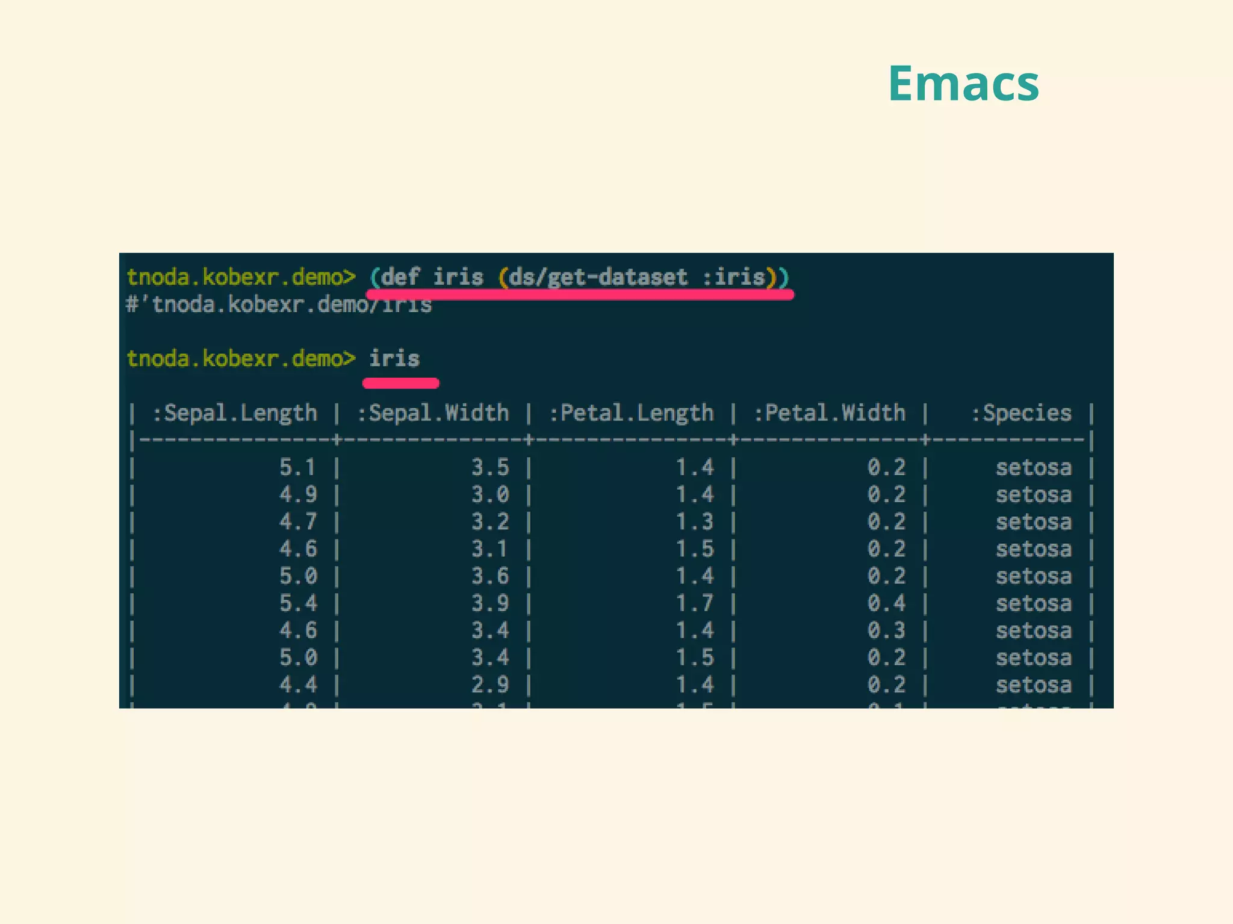Click the :Sepal.Width column header
Screen dimensions: 1233x924
click(433, 413)
